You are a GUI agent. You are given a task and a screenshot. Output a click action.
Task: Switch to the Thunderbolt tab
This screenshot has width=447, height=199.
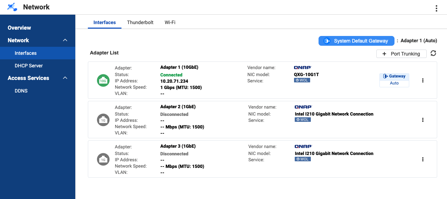pyautogui.click(x=140, y=22)
